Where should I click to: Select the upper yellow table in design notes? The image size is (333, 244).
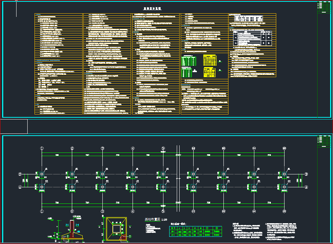pyautogui.click(x=210, y=60)
